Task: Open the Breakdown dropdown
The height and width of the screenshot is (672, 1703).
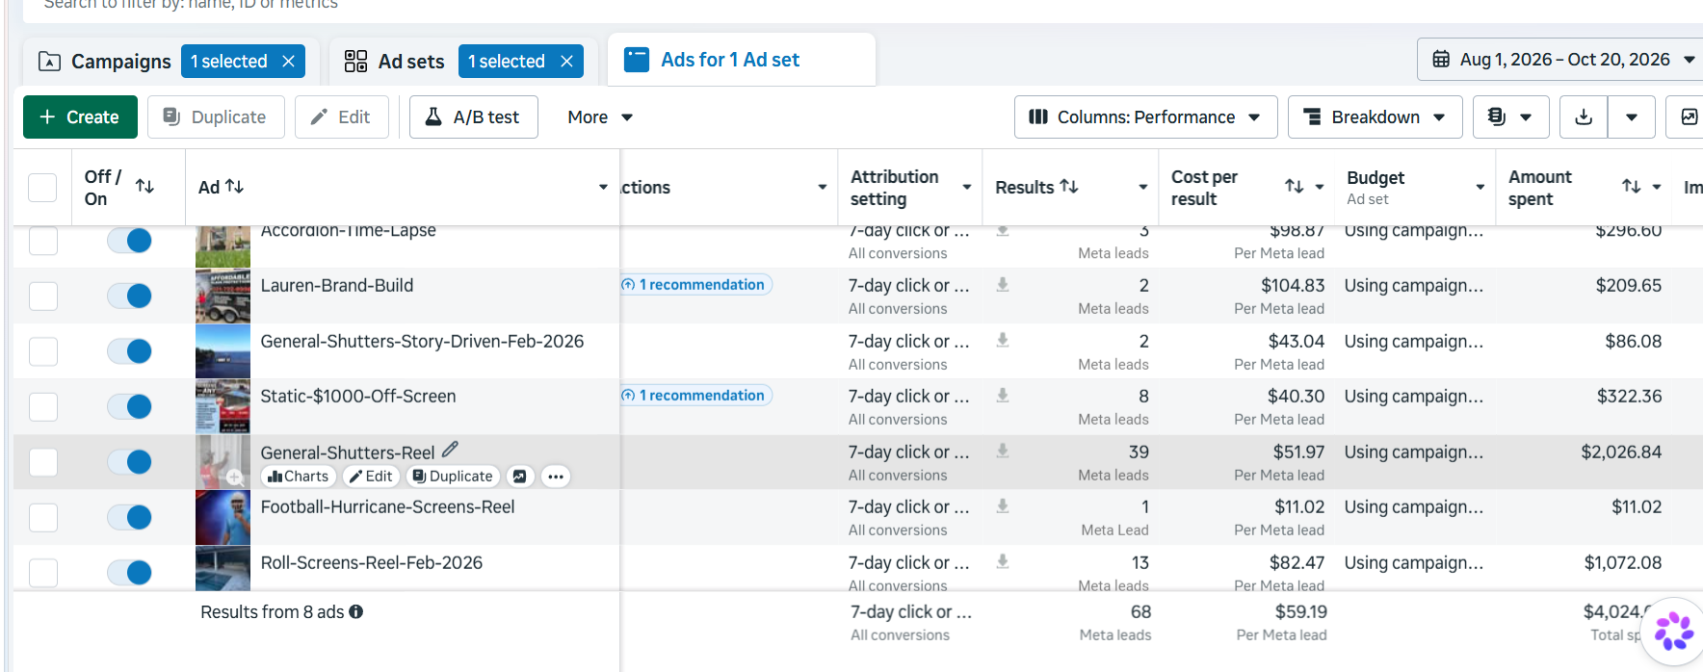Action: (x=1375, y=116)
